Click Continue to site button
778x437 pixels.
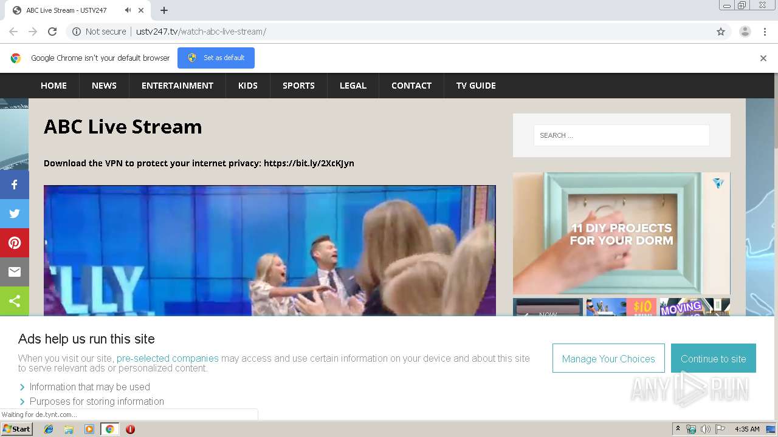(714, 359)
